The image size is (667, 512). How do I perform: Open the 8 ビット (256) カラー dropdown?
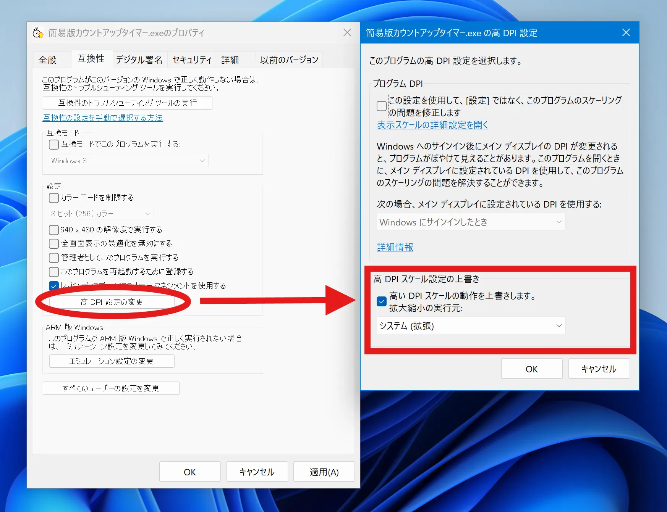tap(101, 214)
